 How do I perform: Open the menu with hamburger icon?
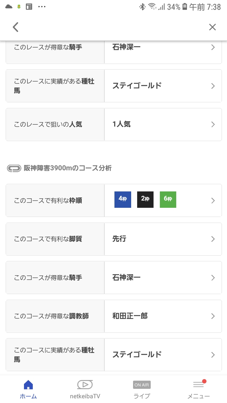pos(199,389)
